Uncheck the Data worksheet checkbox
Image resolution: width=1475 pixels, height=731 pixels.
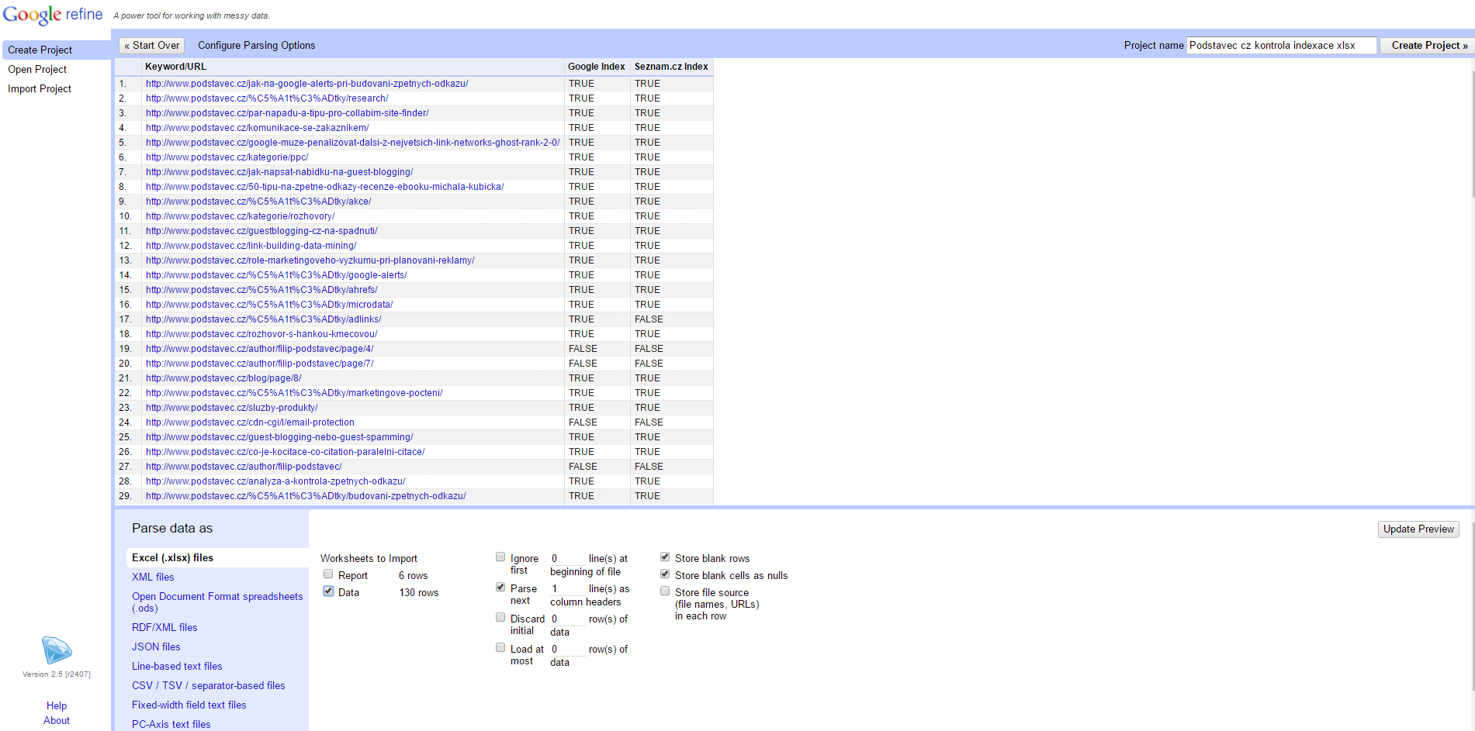click(x=328, y=591)
